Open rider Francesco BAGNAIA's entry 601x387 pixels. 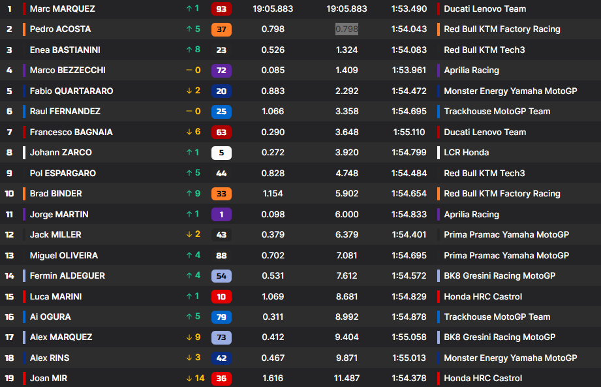point(71,132)
